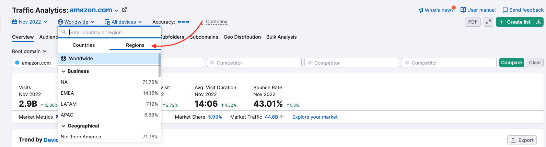
Task: Click the Send feedback chat icon
Action: coord(505,10)
